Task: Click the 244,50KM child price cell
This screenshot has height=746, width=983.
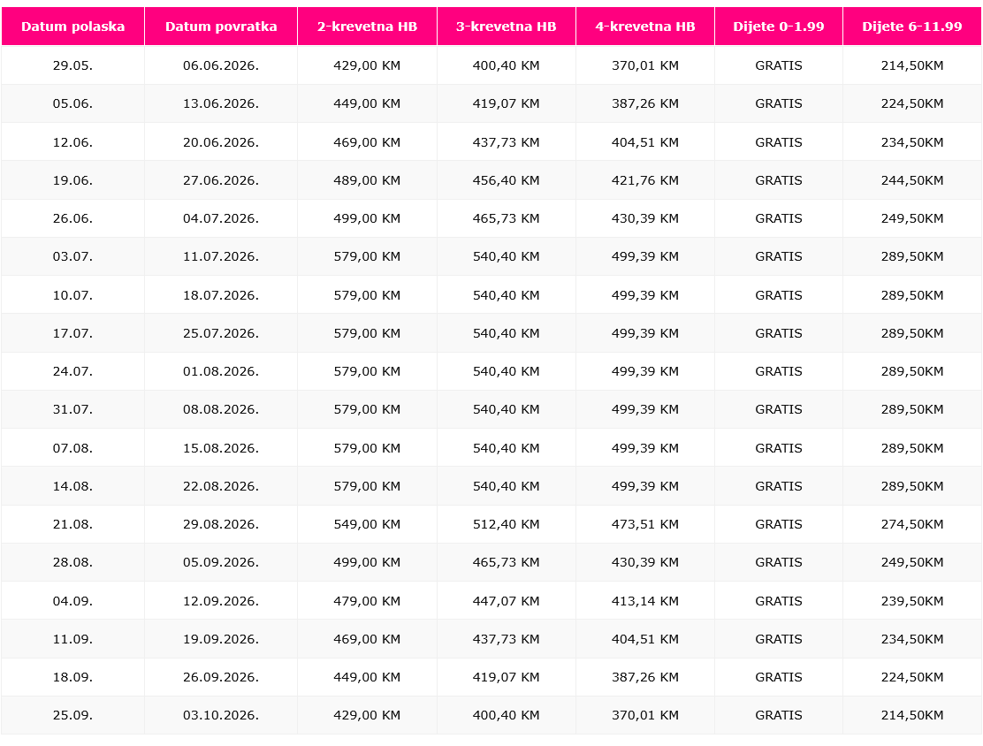Action: 912,180
